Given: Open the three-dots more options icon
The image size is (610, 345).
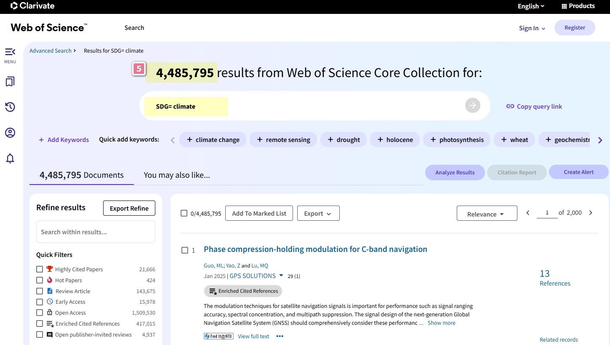Looking at the screenshot, I should (280, 336).
